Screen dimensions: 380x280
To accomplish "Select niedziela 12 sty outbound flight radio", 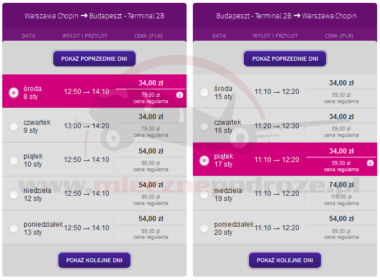I will coord(14,194).
